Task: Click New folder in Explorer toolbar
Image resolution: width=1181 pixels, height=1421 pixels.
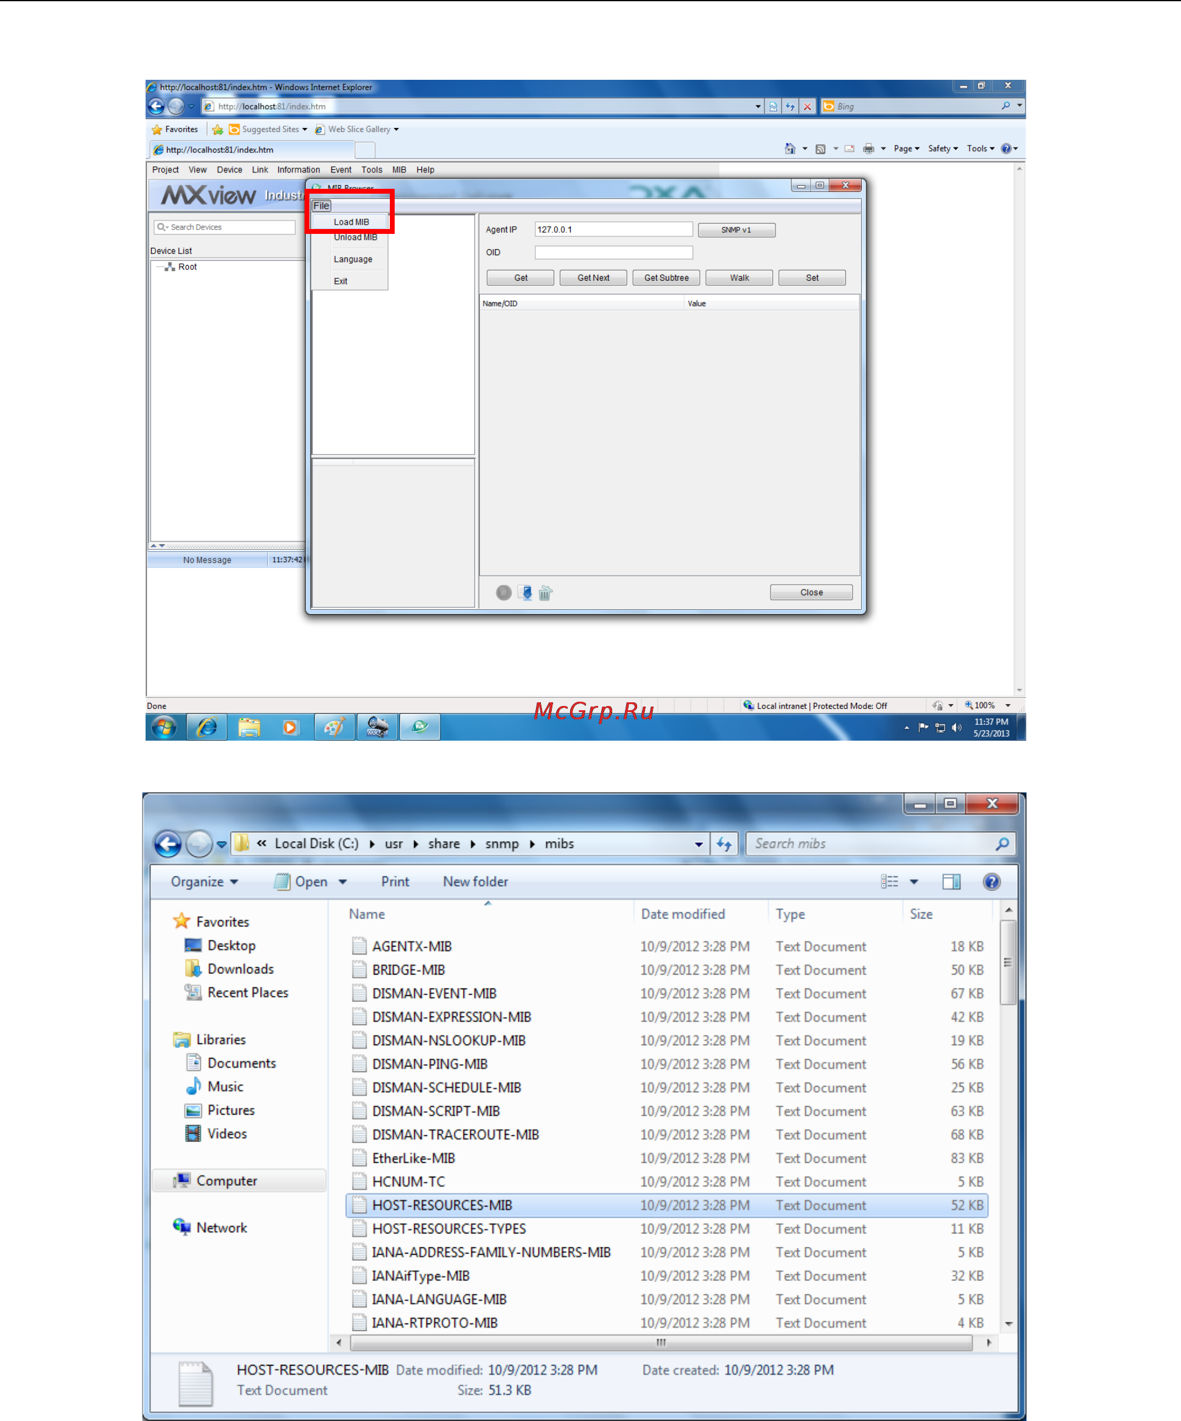Action: point(476,882)
